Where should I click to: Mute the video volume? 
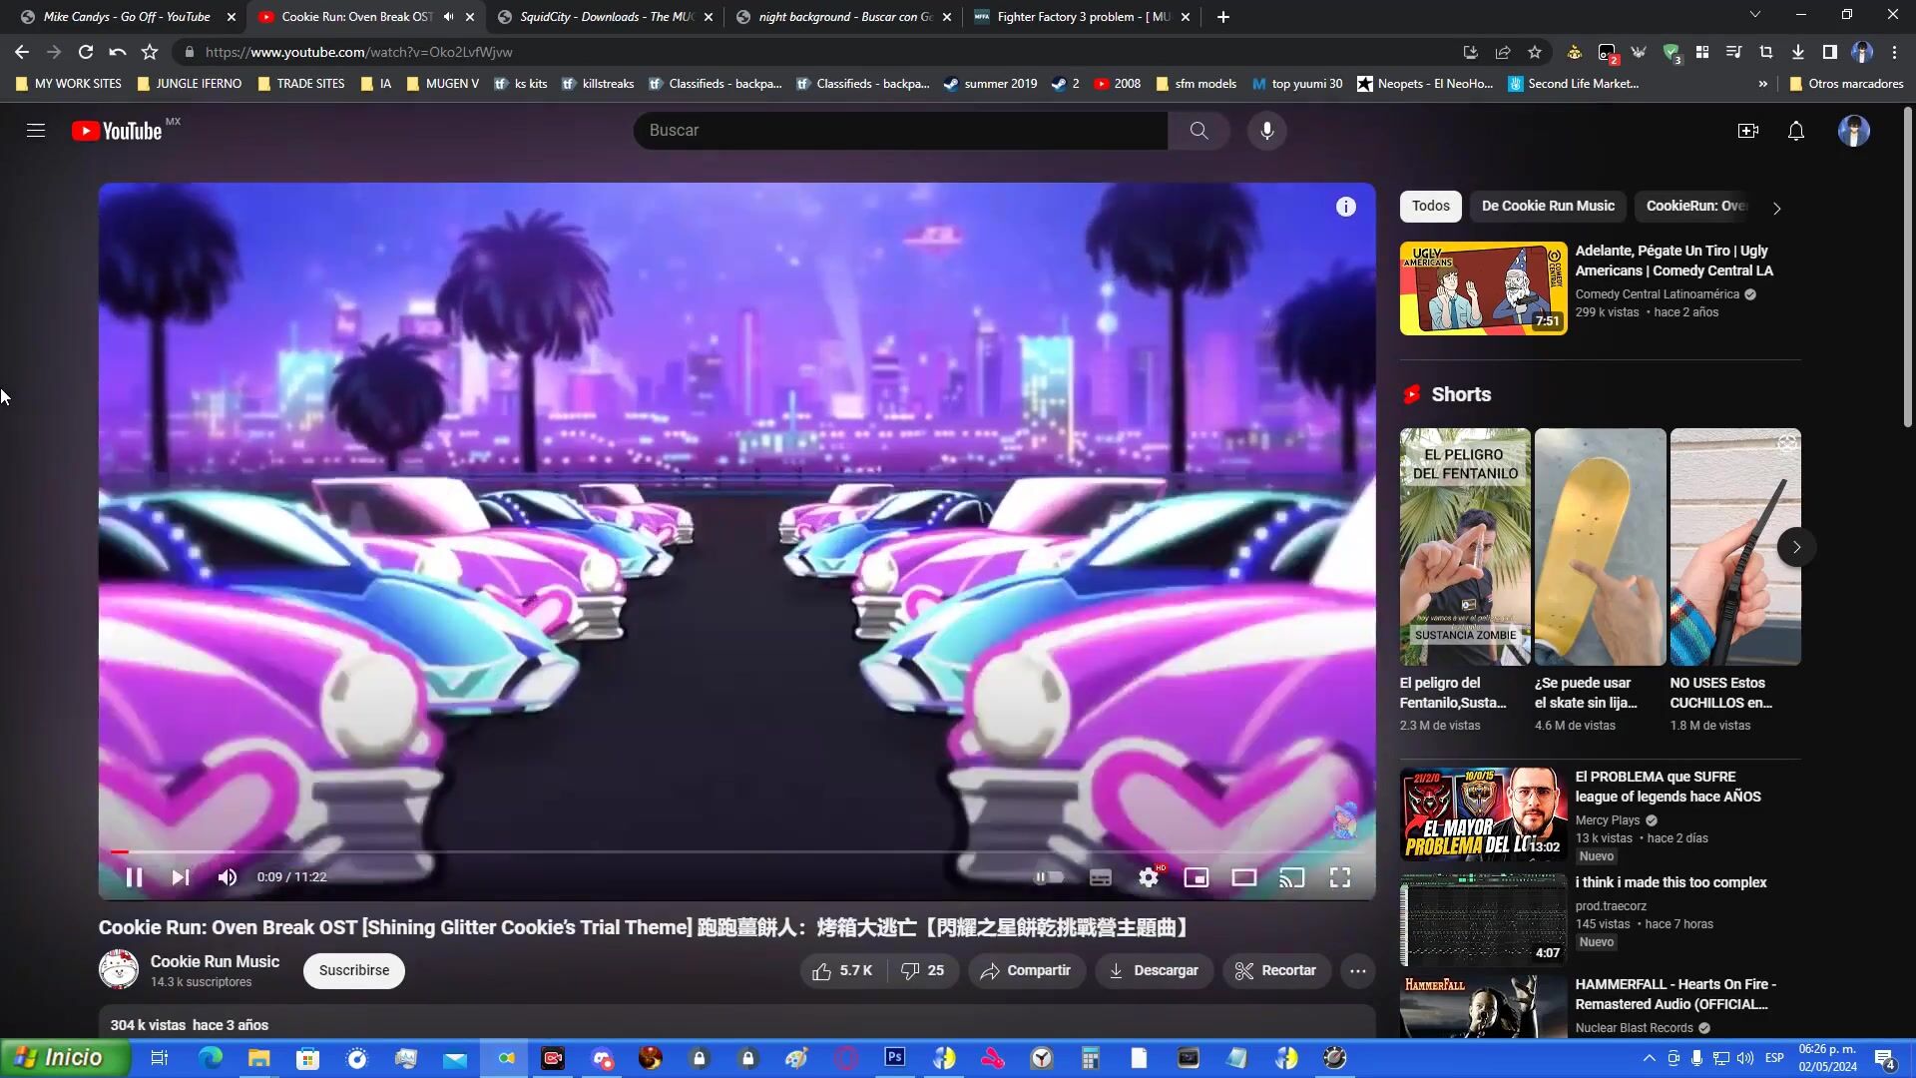(x=228, y=877)
